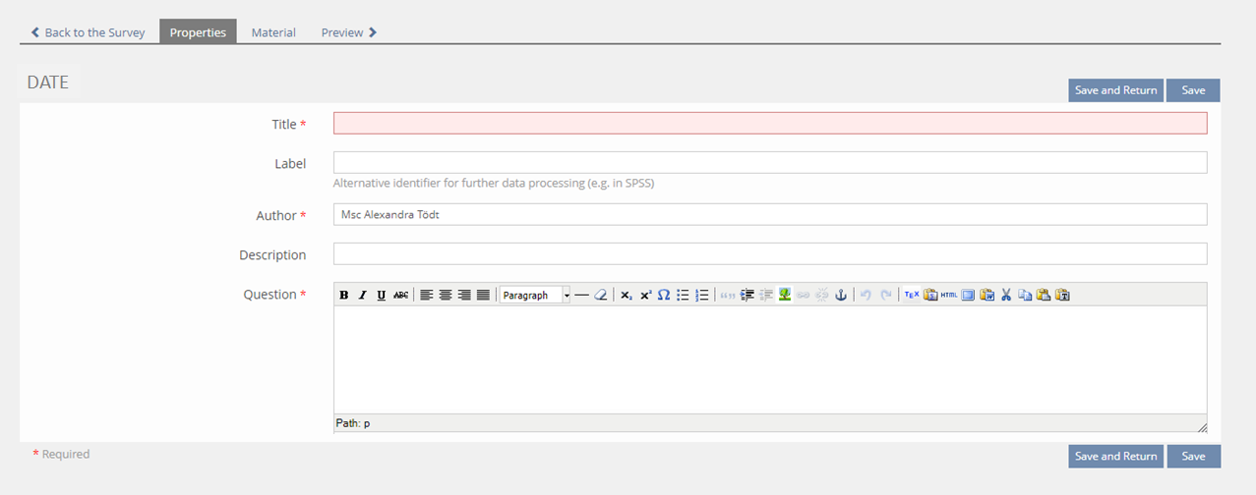Apply underline formatting in the editor
The image size is (1256, 495).
click(x=381, y=295)
